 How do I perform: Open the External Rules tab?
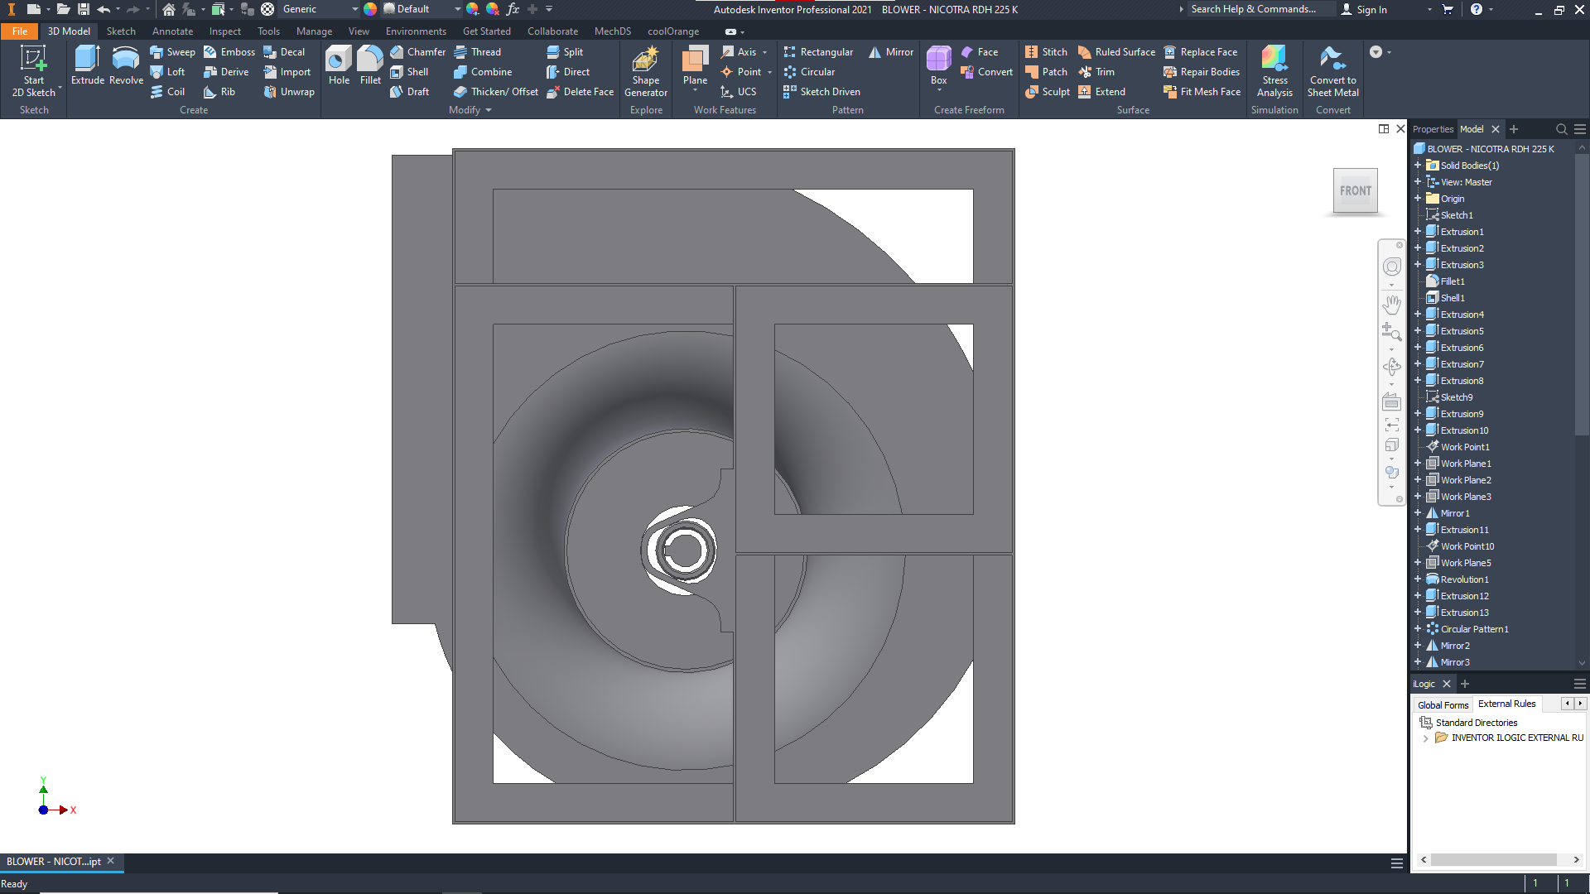(1506, 704)
